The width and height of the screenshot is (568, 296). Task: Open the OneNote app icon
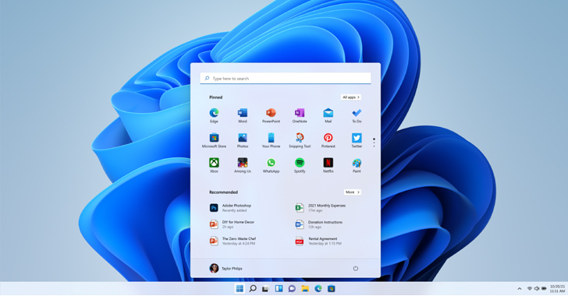coord(300,115)
